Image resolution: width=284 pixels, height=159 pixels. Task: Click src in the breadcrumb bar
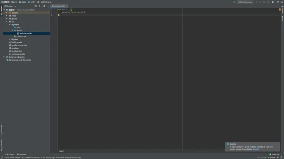pyautogui.click(x=14, y=2)
